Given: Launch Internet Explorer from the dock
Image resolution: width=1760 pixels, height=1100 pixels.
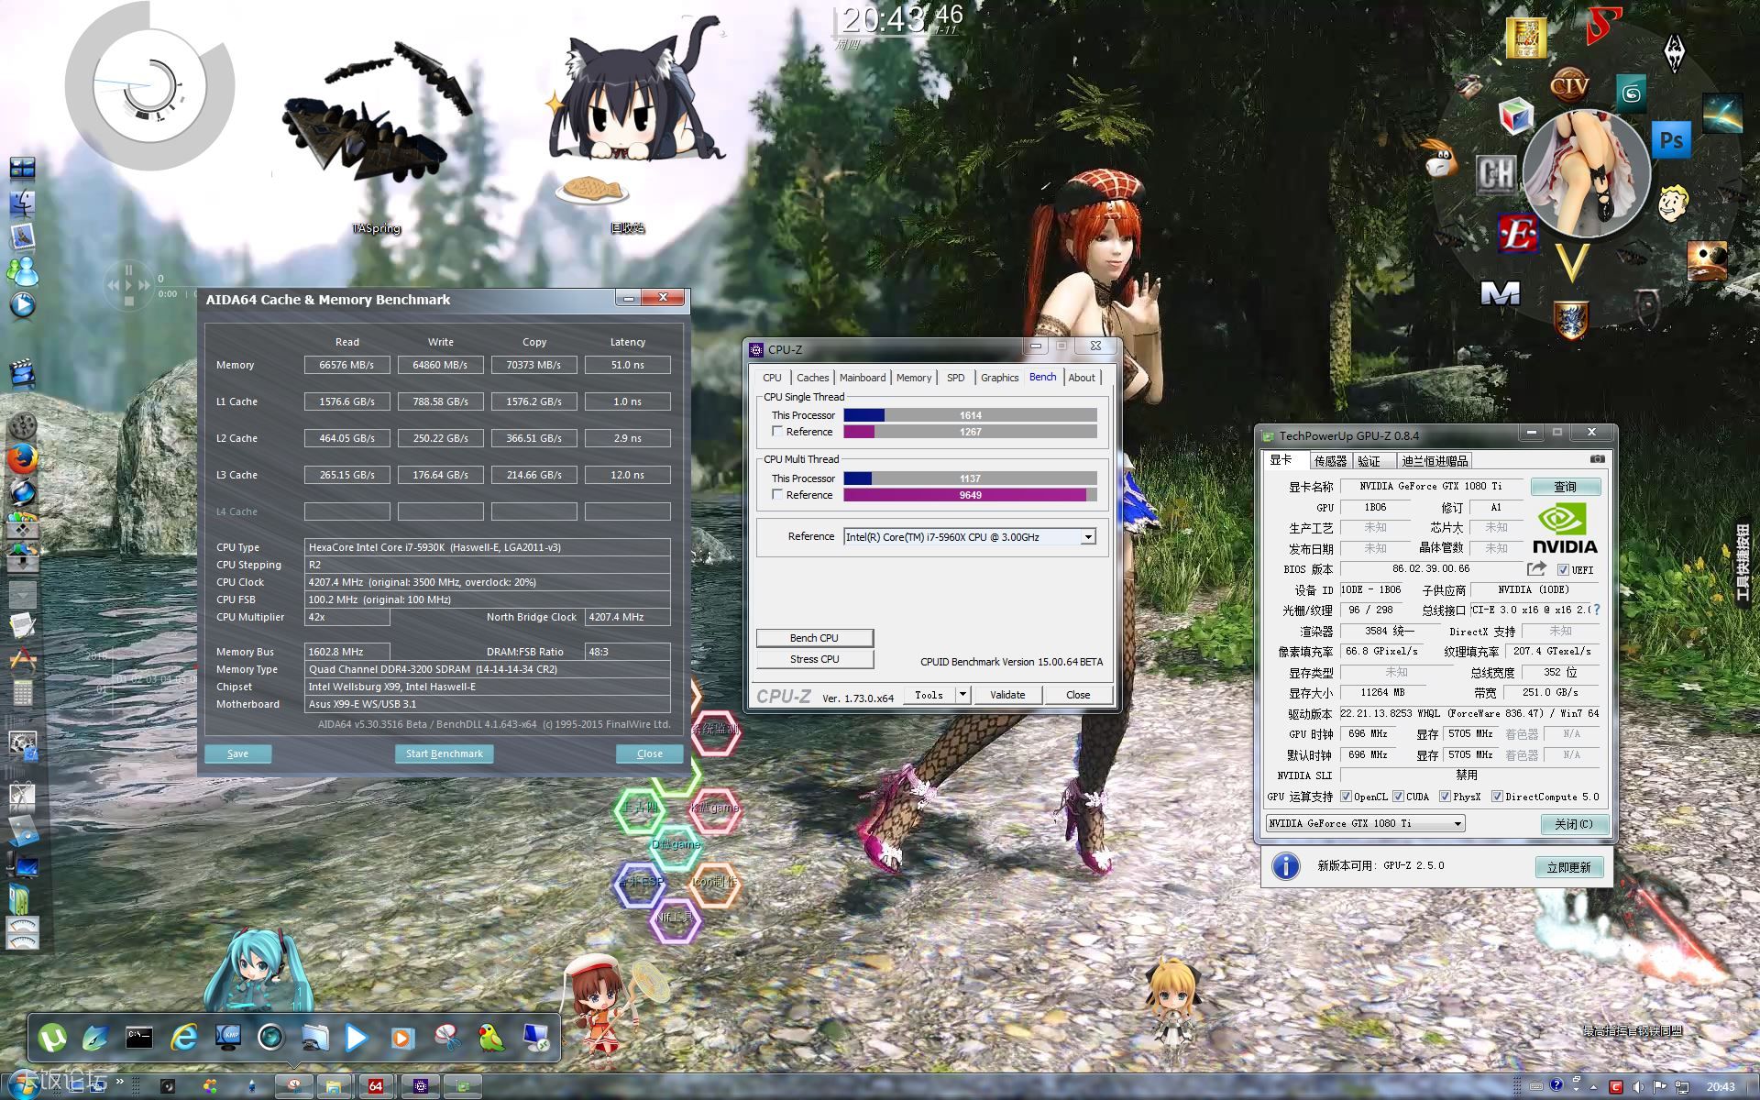Looking at the screenshot, I should coord(184,1038).
